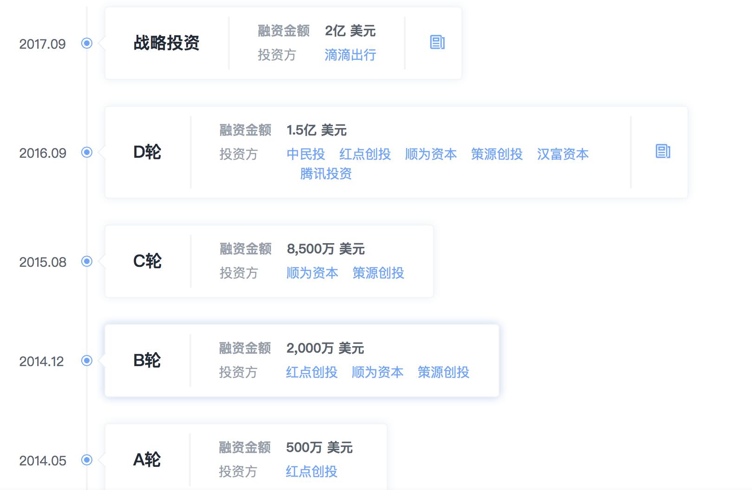752x490 pixels.
Task: Click 顺为资本 link in the C轮 card
Action: (x=312, y=273)
